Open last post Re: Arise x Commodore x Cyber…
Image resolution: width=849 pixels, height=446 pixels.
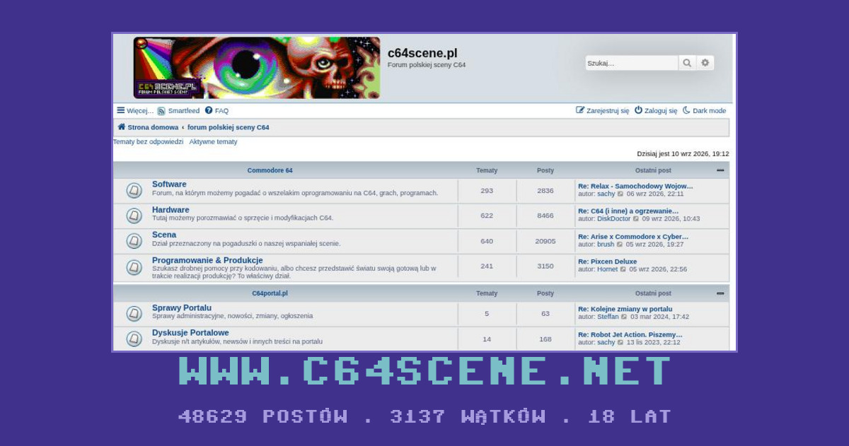coord(633,237)
